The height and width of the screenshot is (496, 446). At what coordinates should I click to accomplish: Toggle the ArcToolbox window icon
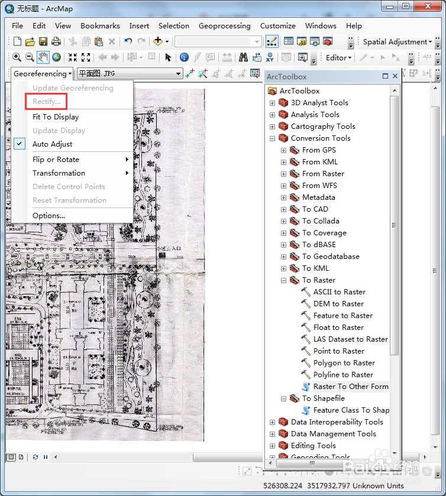[328, 41]
